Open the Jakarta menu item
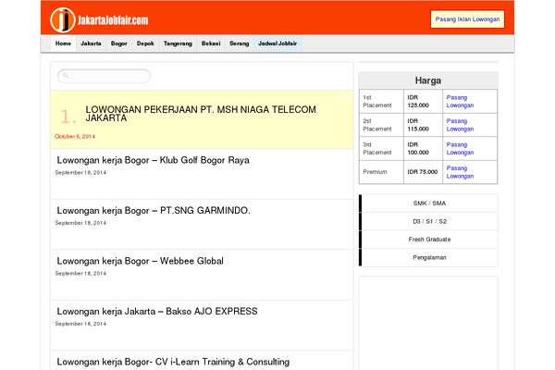The image size is (555, 370). tap(91, 43)
